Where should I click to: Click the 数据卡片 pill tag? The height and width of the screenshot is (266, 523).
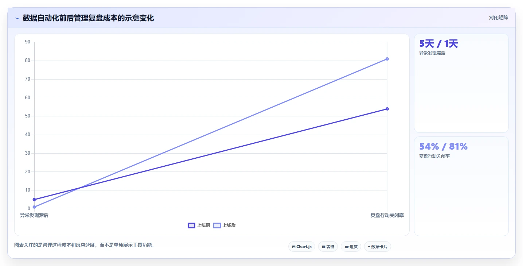click(378, 247)
